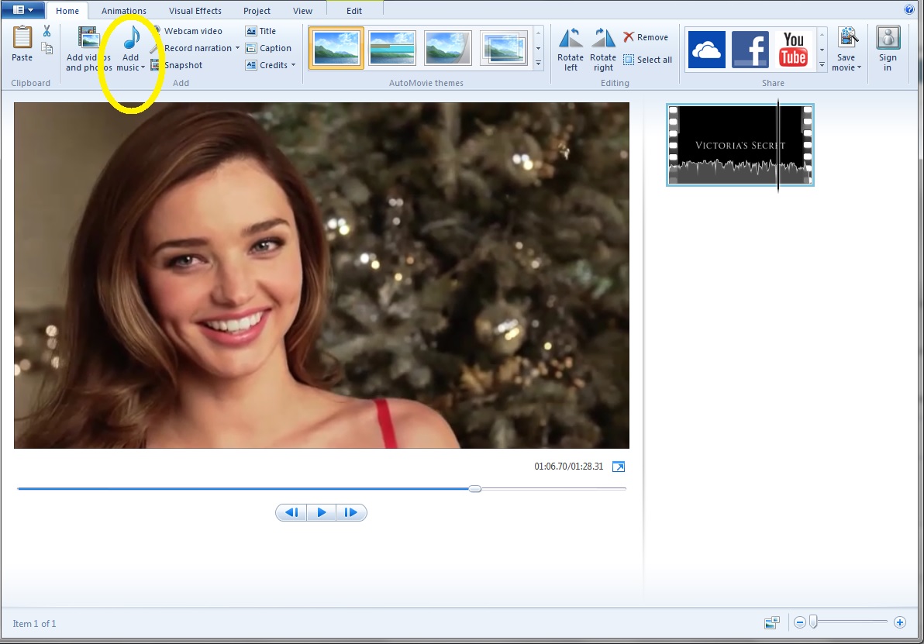Expand the Record narration dropdown arrow

[x=237, y=48]
